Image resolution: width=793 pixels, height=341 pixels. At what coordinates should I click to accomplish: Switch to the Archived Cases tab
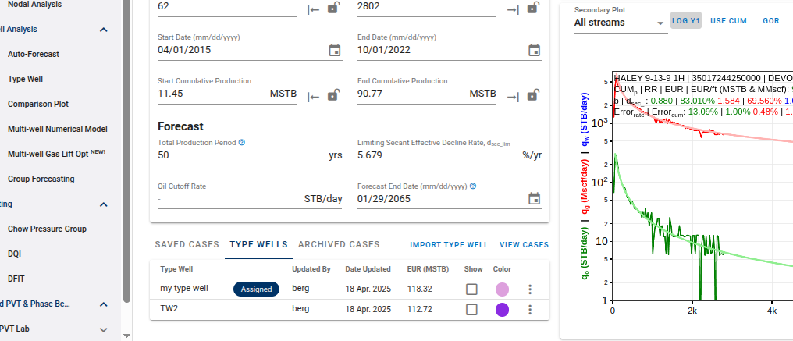tap(339, 245)
